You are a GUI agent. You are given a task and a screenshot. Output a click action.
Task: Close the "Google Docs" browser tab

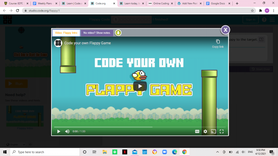coord(229,4)
